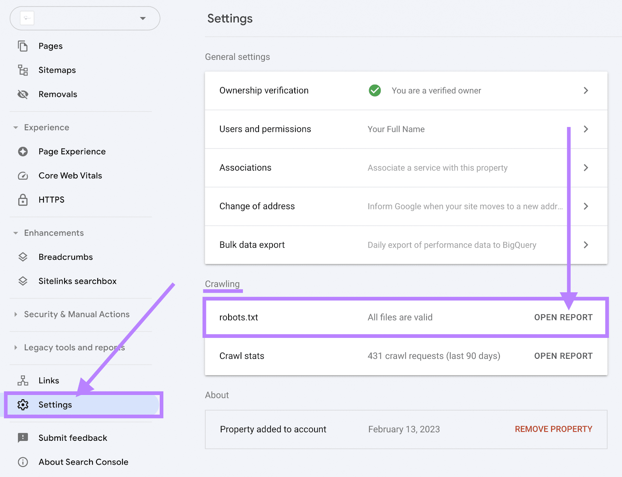Click the HTTPS padlock icon

coord(23,199)
